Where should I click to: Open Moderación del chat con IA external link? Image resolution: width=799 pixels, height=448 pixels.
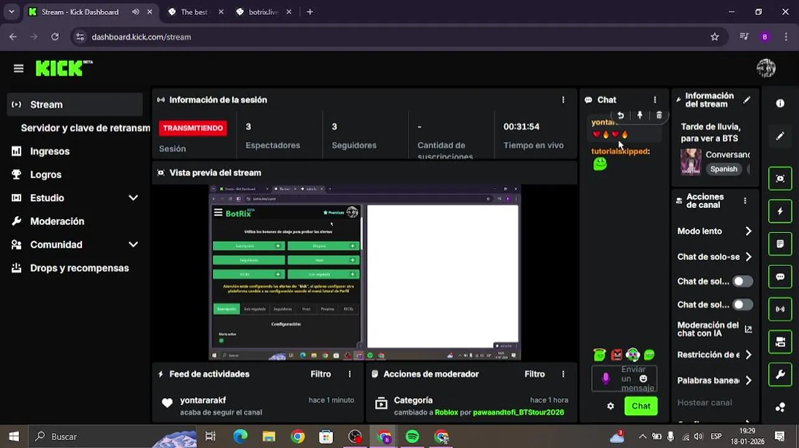click(x=748, y=329)
